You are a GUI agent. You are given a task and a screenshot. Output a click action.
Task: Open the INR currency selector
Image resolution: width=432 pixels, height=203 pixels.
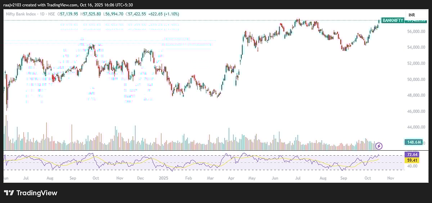pos(413,15)
